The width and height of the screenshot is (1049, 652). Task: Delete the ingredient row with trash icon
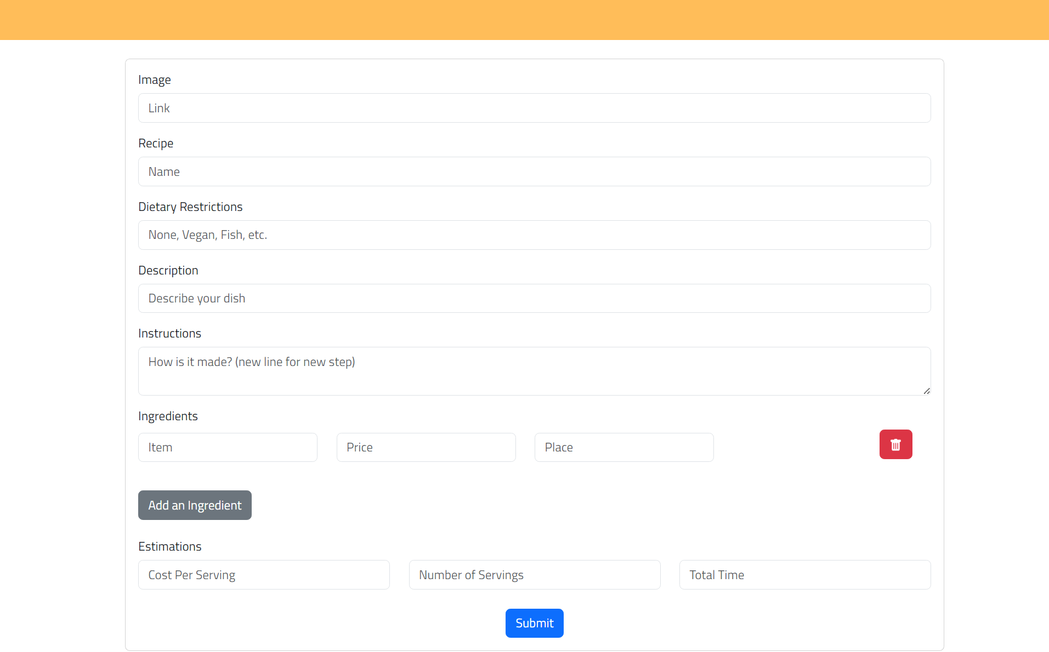click(895, 444)
